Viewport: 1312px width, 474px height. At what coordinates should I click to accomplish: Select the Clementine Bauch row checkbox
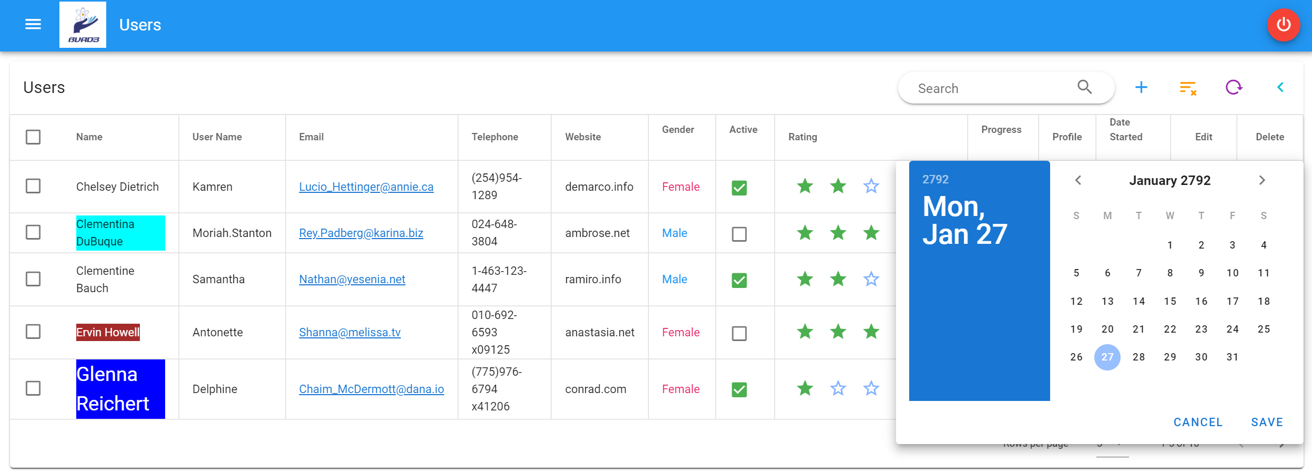pyautogui.click(x=33, y=279)
